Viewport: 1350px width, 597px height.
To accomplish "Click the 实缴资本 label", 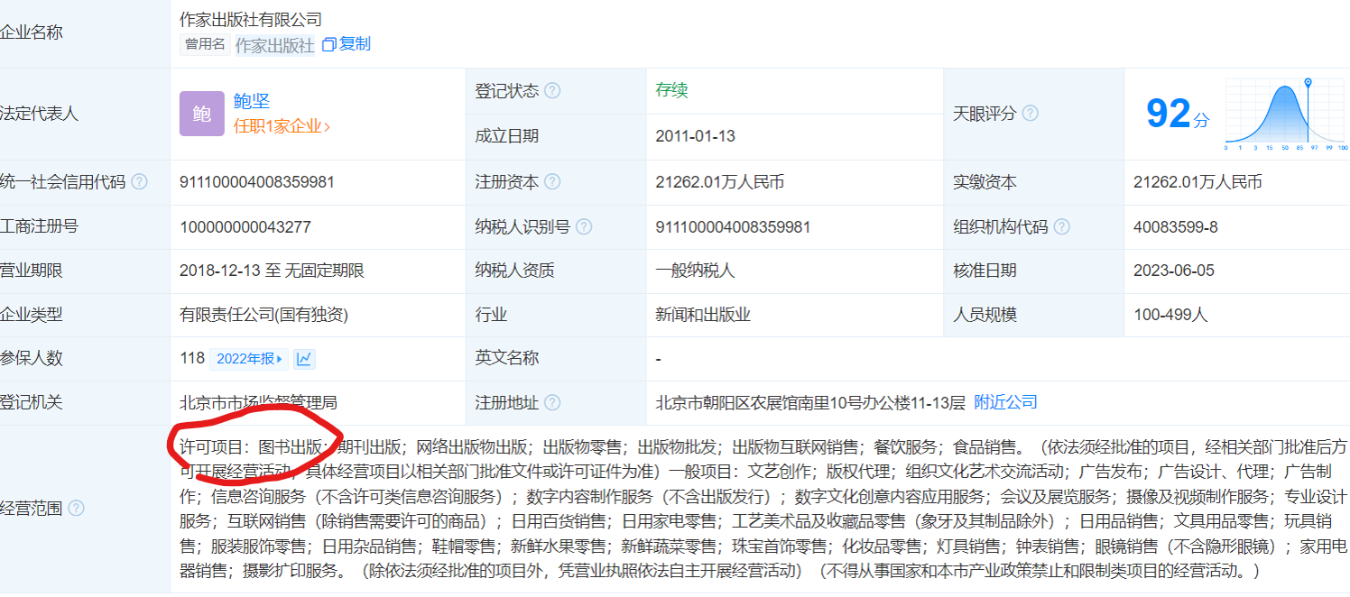I will [x=985, y=182].
